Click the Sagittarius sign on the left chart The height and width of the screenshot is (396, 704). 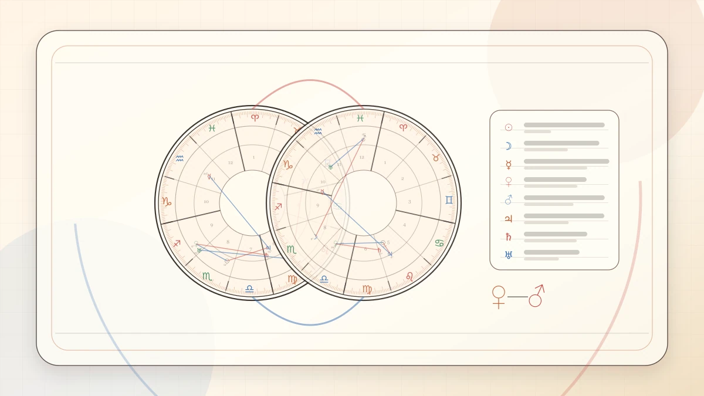[177, 243]
